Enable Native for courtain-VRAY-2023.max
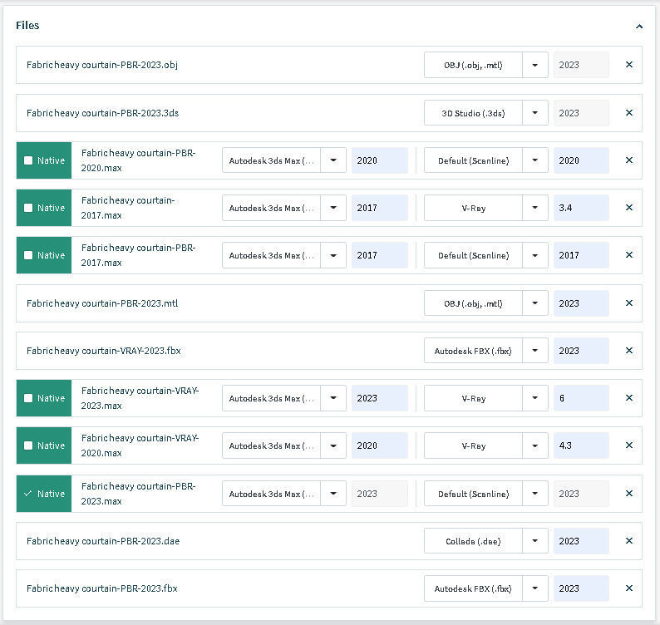 (x=29, y=398)
